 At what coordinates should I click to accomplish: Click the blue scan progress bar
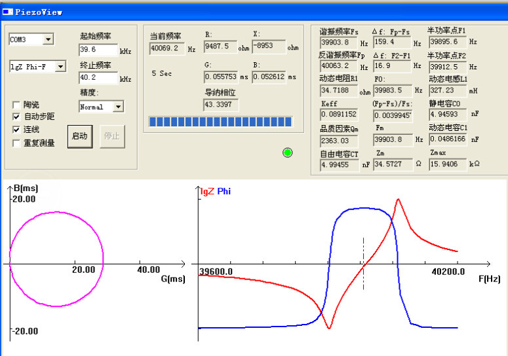point(220,122)
